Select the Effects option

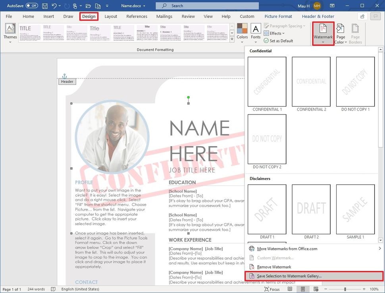click(274, 33)
